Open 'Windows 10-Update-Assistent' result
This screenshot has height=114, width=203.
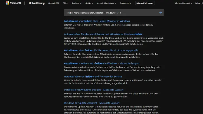[92, 103]
